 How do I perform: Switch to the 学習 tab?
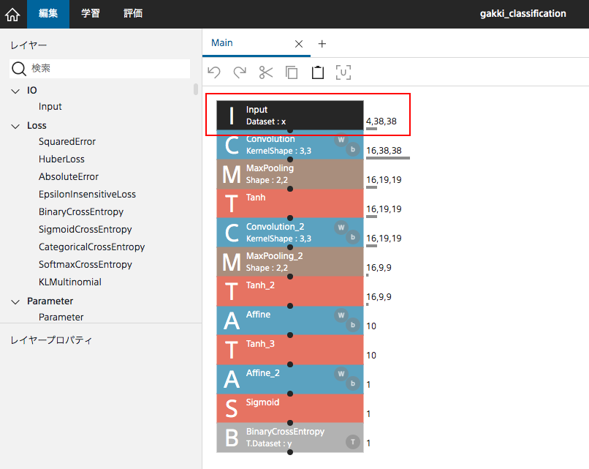(x=91, y=13)
